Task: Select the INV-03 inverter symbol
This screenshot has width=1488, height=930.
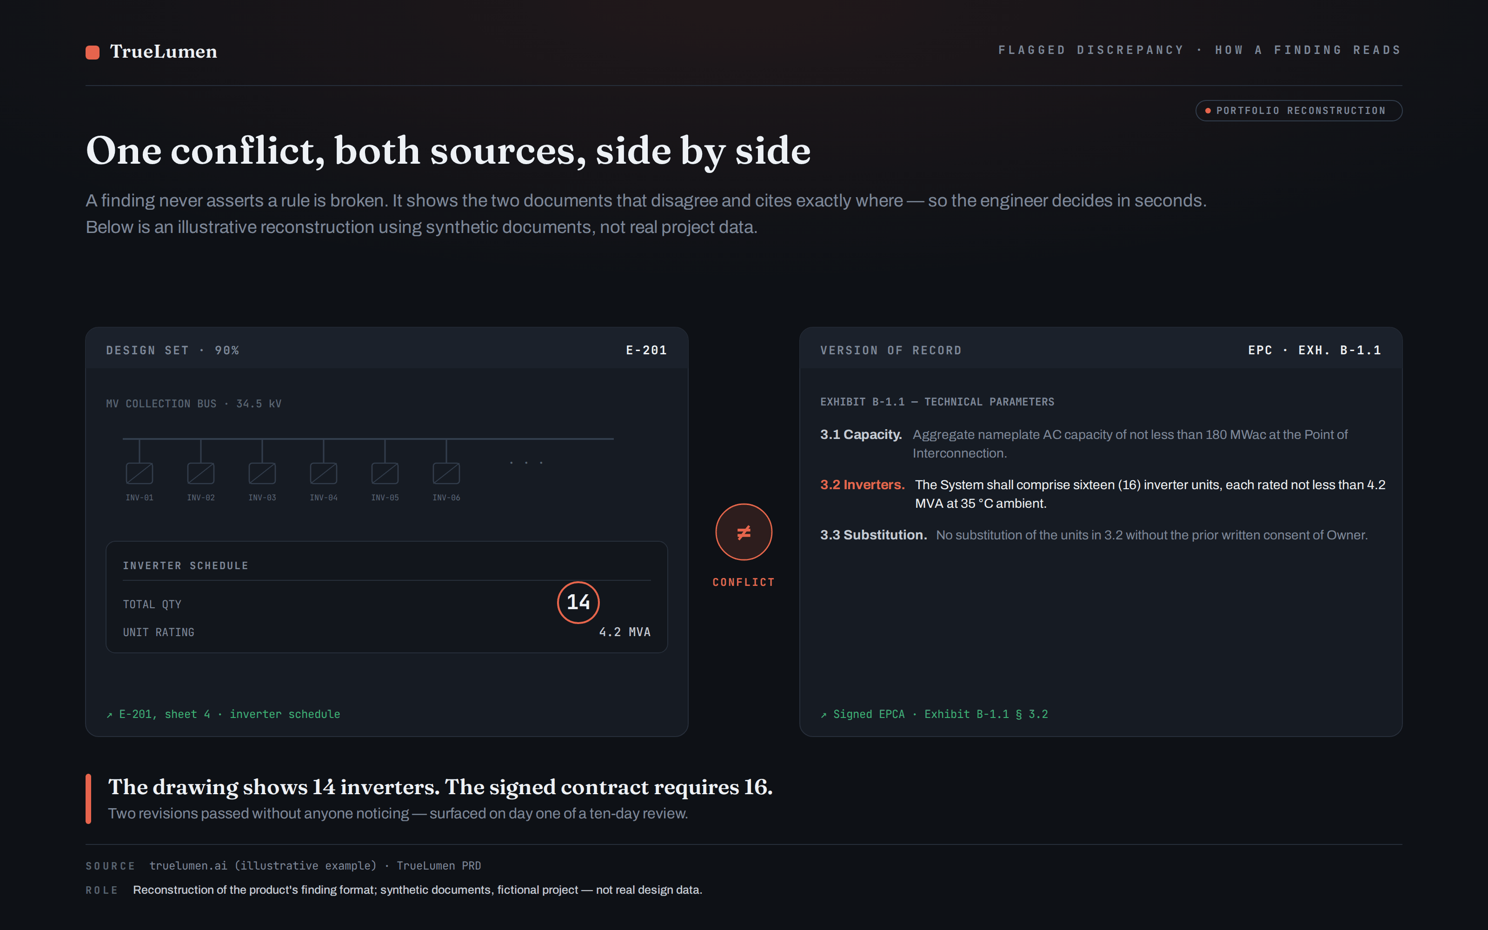Action: pyautogui.click(x=263, y=473)
